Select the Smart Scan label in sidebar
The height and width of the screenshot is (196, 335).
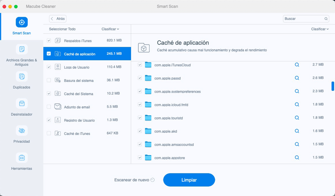pyautogui.click(x=22, y=33)
